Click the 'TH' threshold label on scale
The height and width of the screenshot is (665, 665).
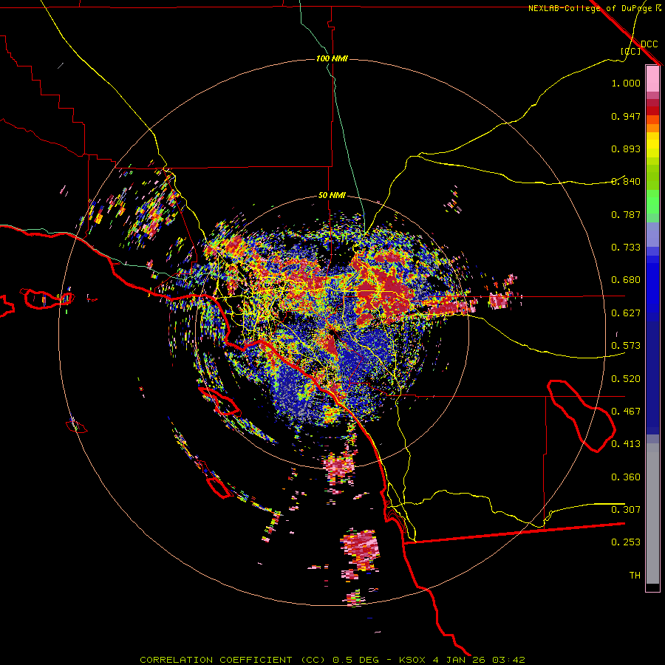coord(635,576)
